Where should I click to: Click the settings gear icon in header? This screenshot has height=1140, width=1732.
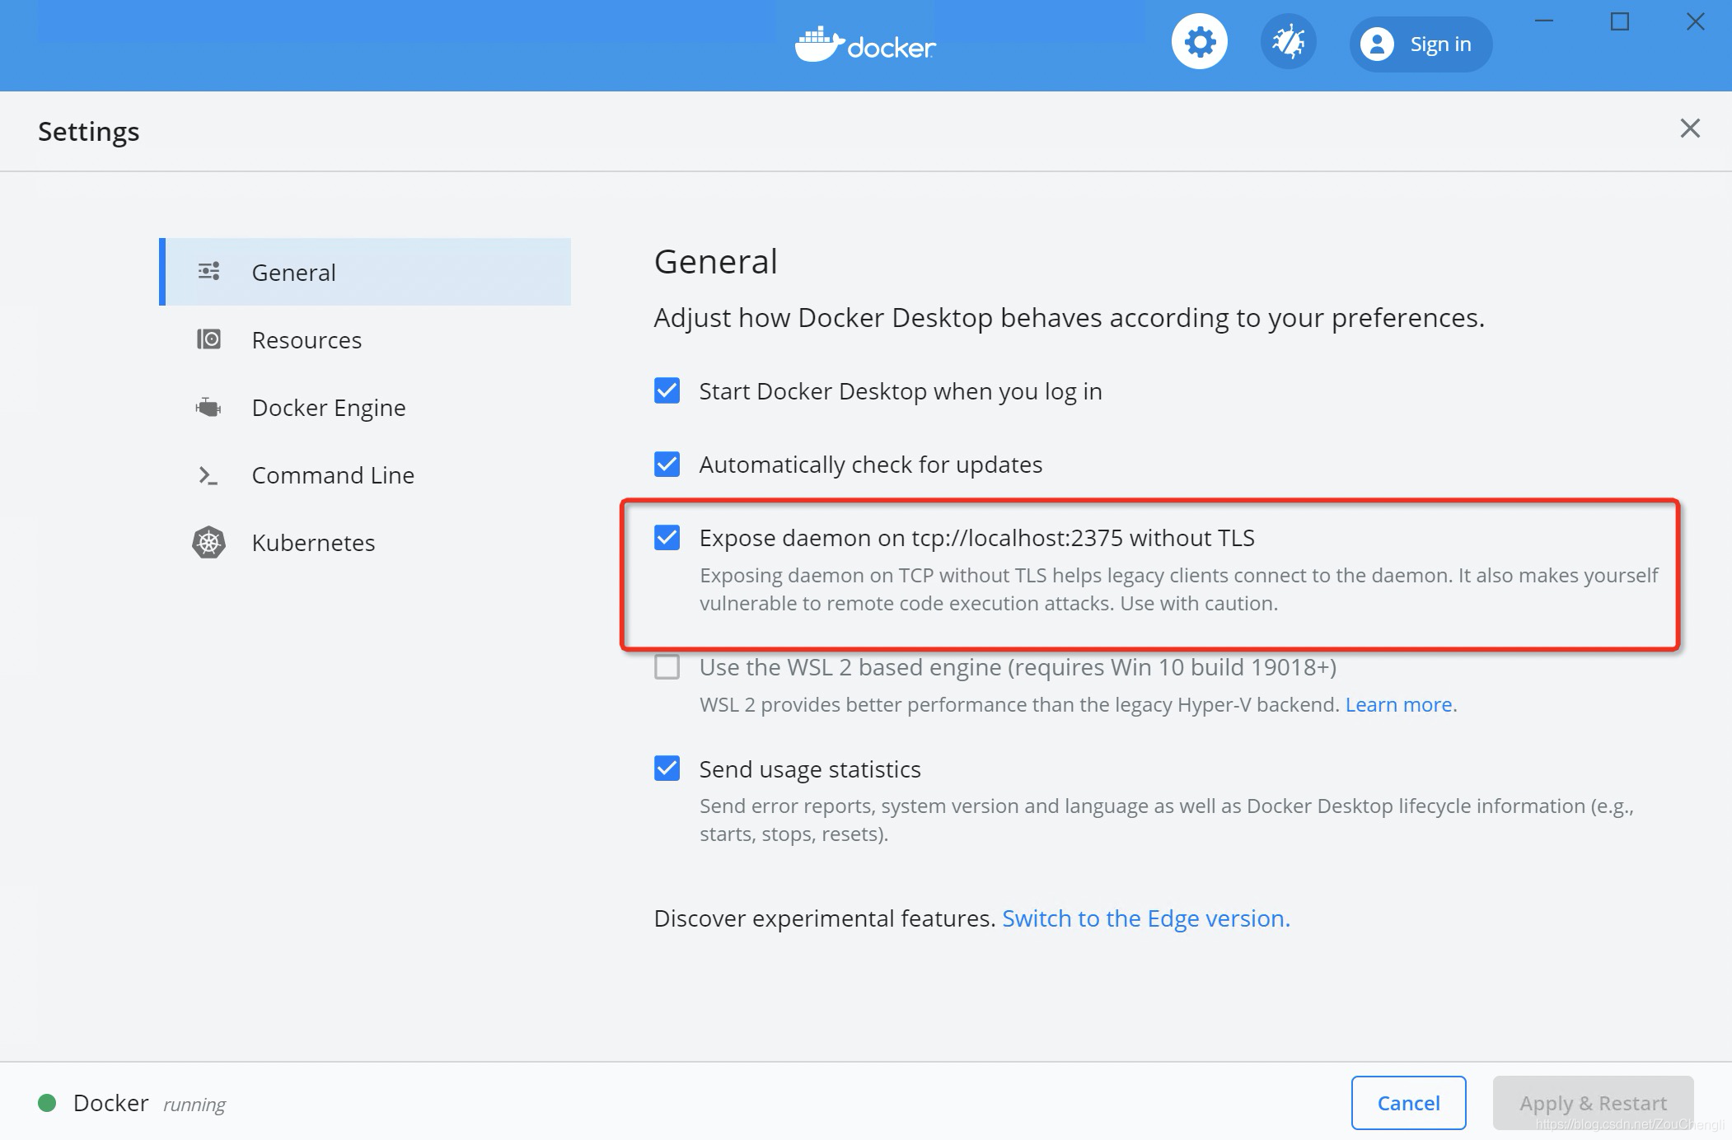[x=1199, y=42]
